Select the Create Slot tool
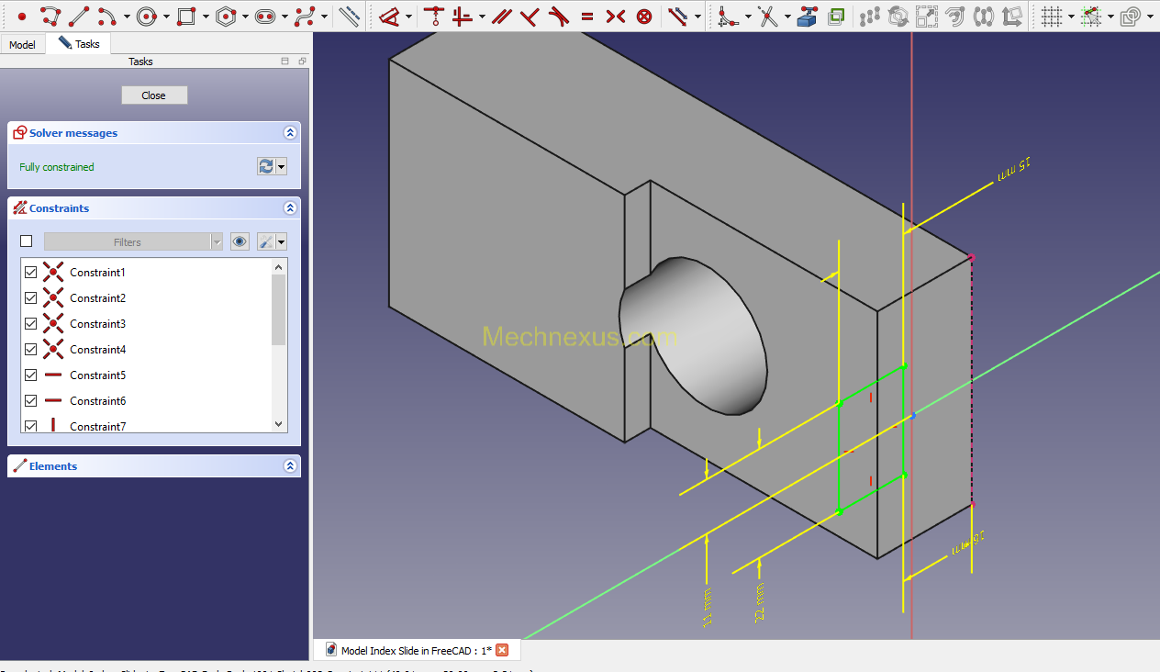1160x672 pixels. (x=265, y=16)
